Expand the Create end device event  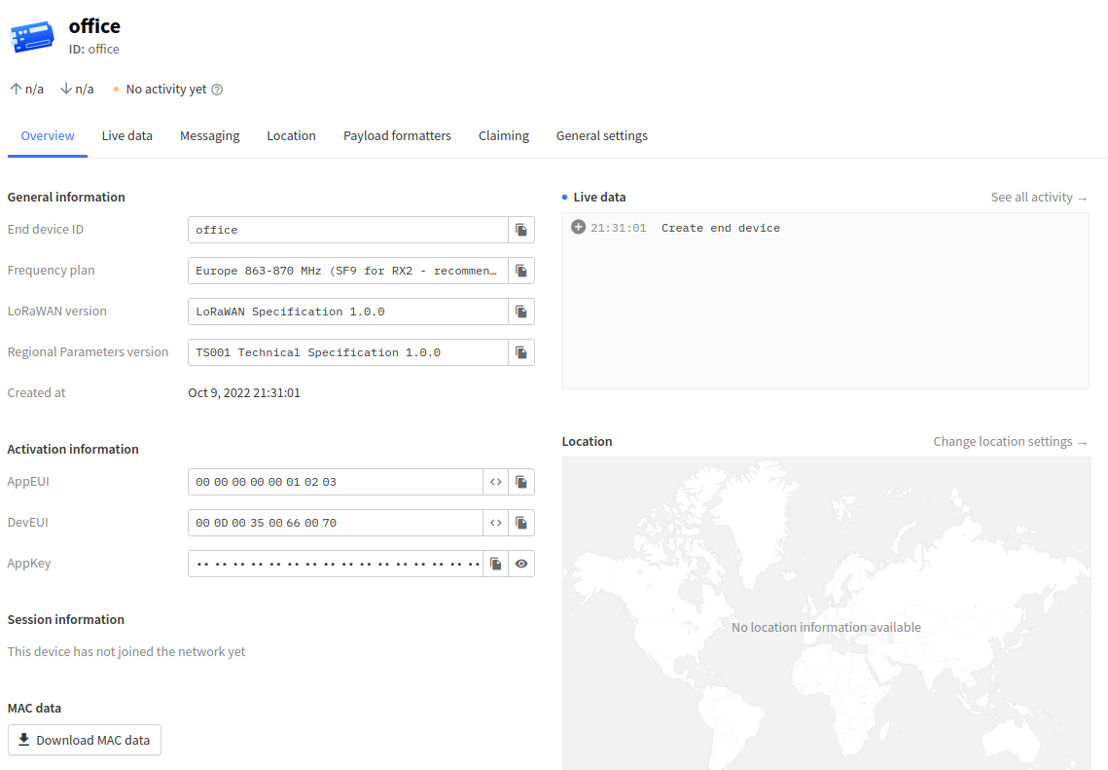pyautogui.click(x=578, y=228)
